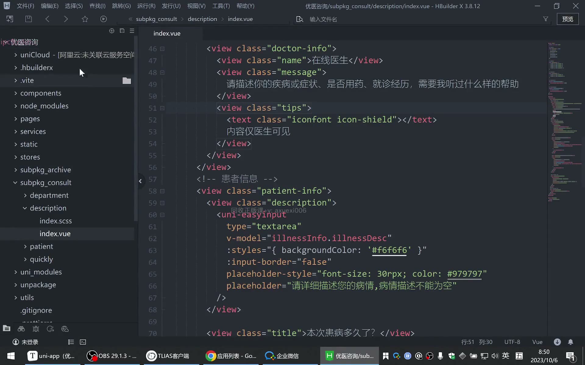This screenshot has height=365, width=585.
Task: Click collapse all folders icon in explorer
Action: point(122,31)
